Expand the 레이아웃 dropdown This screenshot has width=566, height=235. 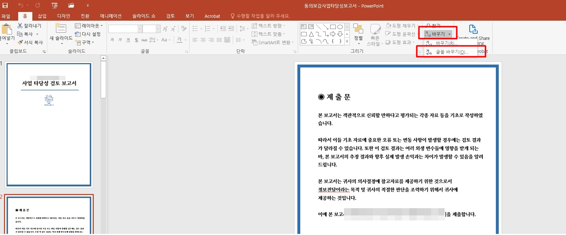(89, 26)
